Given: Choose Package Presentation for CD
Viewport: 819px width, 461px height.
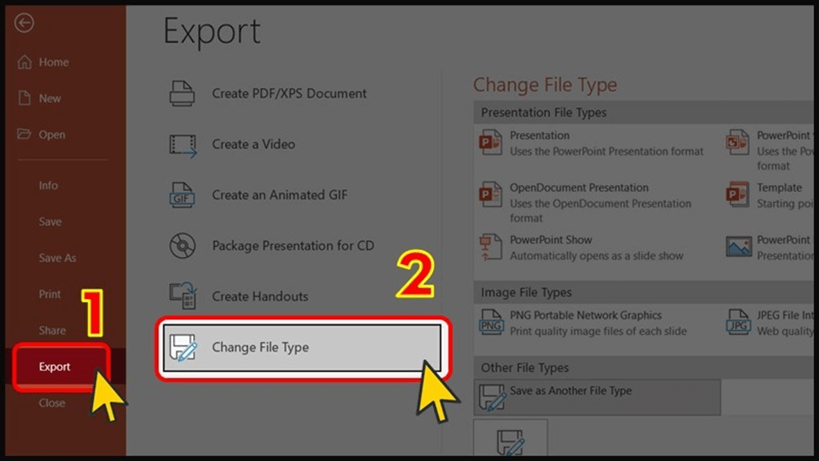Looking at the screenshot, I should pyautogui.click(x=293, y=245).
